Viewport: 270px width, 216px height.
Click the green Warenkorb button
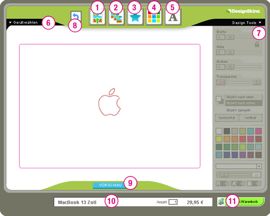pyautogui.click(x=244, y=202)
